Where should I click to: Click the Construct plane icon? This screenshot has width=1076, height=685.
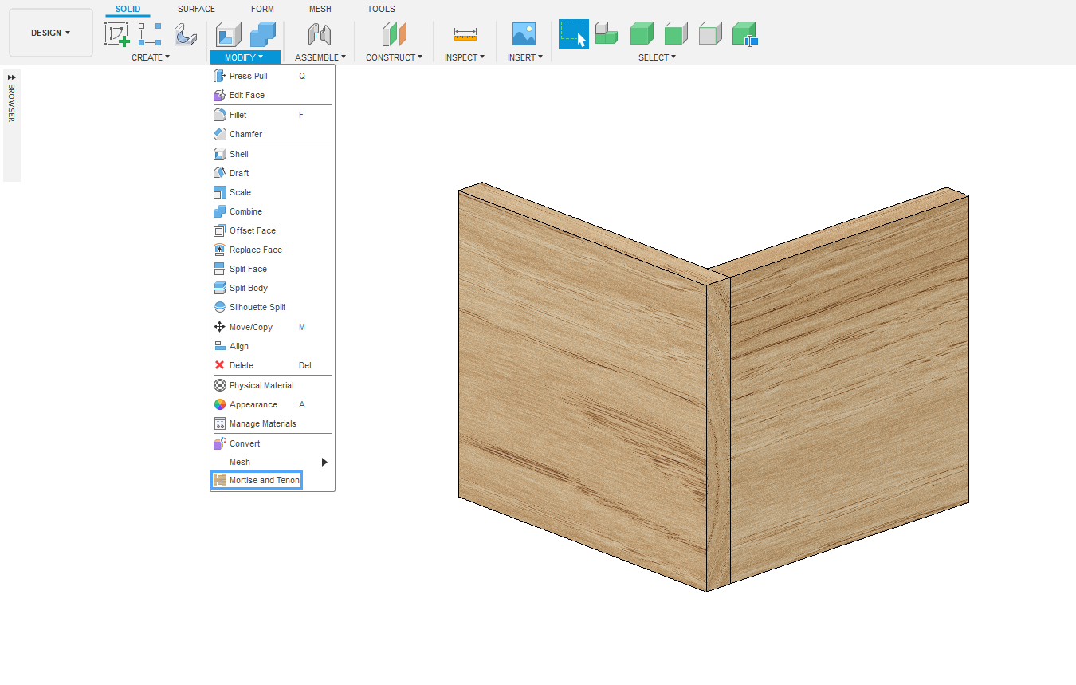tap(394, 34)
